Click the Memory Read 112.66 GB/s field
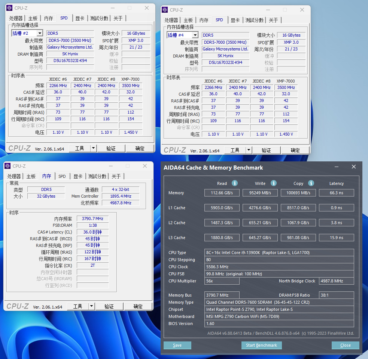 pos(222,193)
